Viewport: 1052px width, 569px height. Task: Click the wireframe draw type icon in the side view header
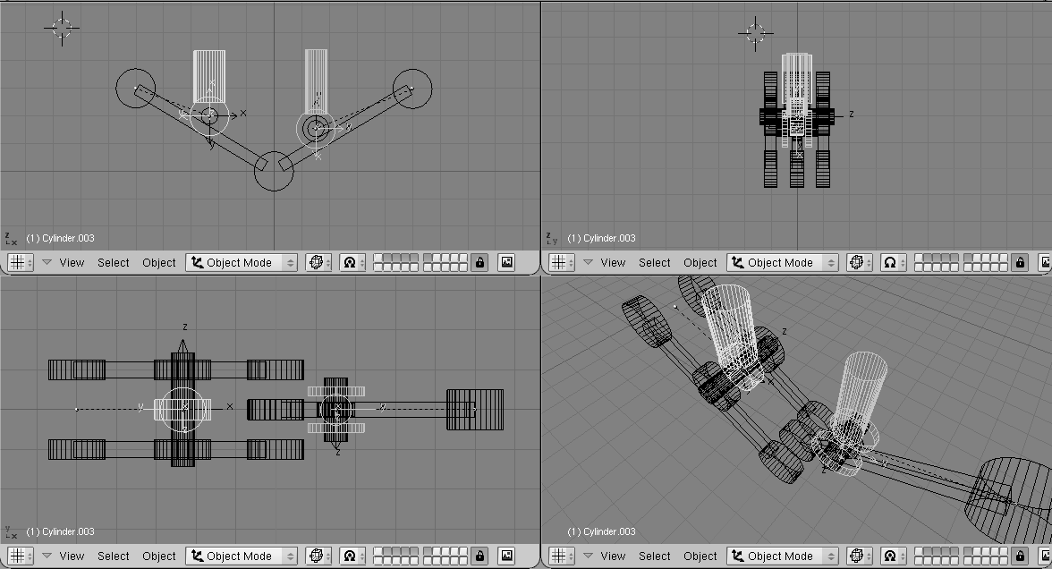[860, 262]
